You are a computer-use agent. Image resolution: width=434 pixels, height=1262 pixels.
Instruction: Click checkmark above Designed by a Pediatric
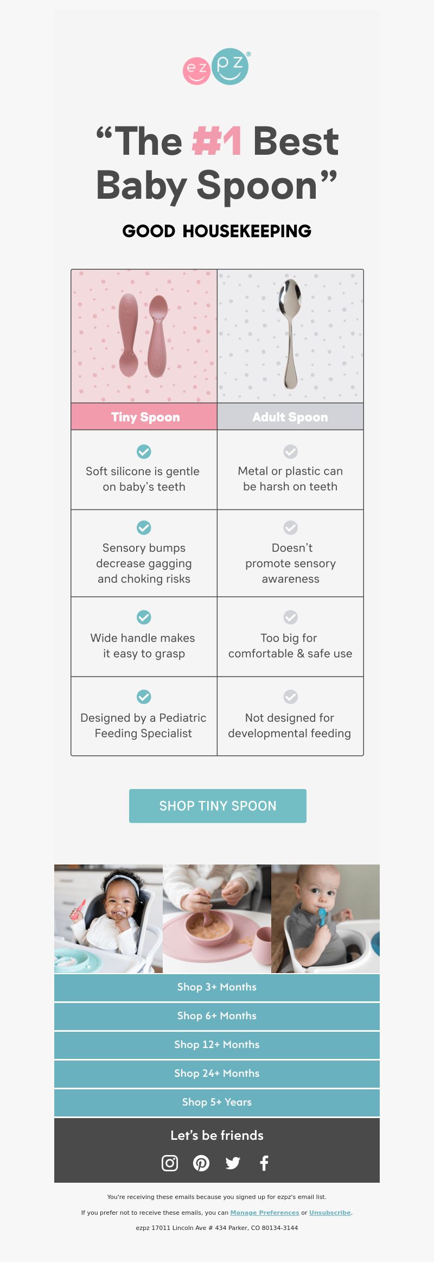click(x=144, y=696)
